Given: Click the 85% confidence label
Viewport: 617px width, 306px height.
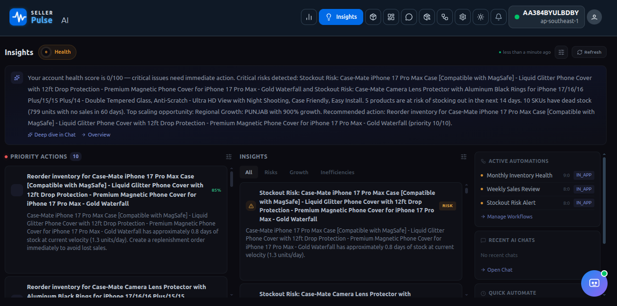Looking at the screenshot, I should click(x=217, y=190).
